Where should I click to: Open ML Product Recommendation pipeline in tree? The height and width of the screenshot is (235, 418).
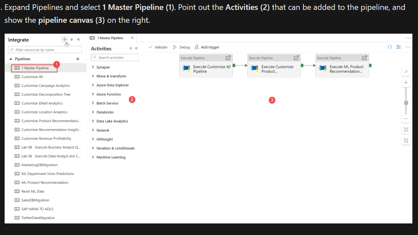tap(45, 183)
